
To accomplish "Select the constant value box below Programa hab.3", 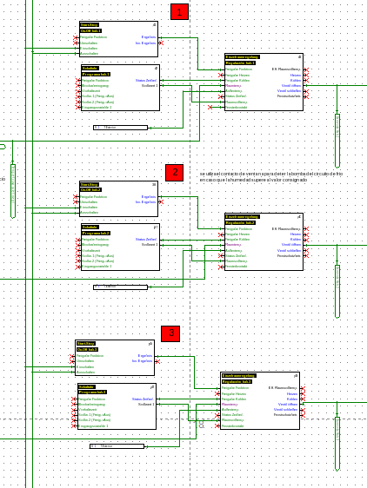I will pyautogui.click(x=117, y=446).
